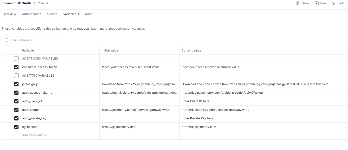Switch to the Scripts tab

pos(52,14)
